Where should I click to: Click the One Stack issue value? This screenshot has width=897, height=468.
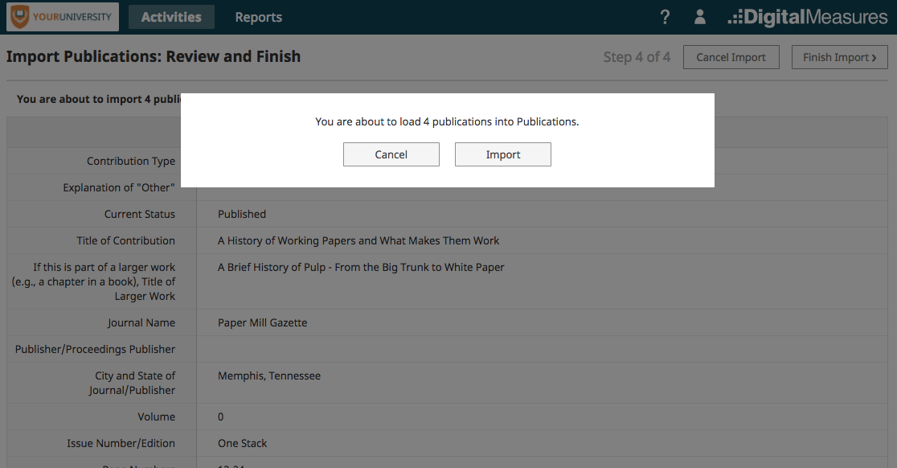pyautogui.click(x=243, y=443)
